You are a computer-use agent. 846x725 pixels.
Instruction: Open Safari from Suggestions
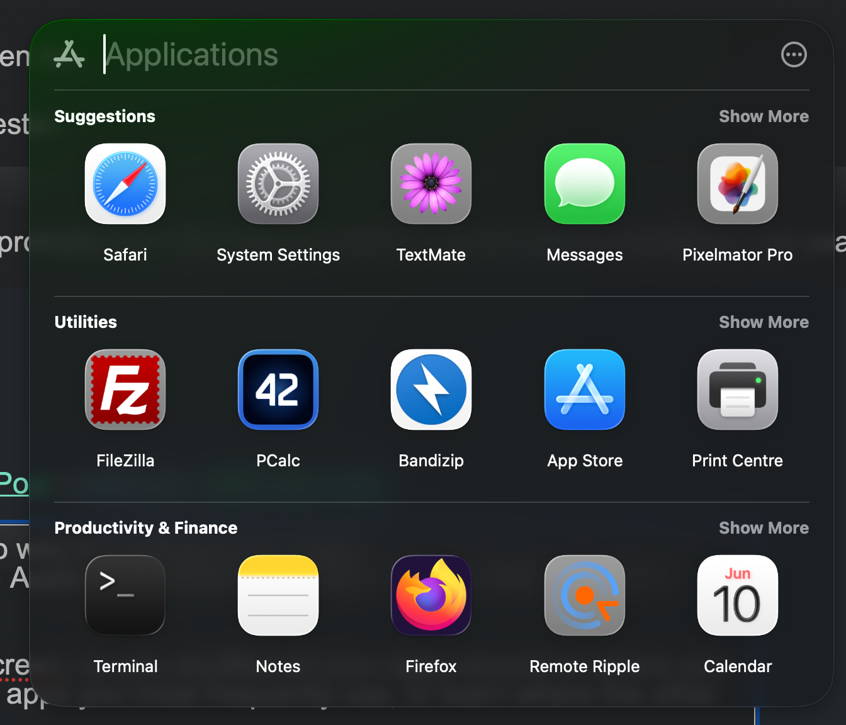click(x=125, y=184)
